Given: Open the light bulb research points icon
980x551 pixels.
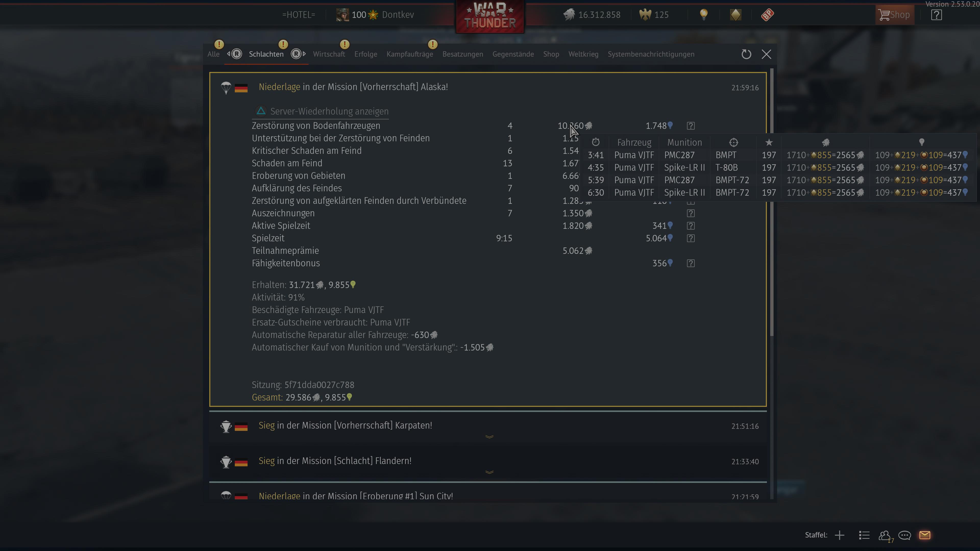Looking at the screenshot, I should tap(704, 15).
